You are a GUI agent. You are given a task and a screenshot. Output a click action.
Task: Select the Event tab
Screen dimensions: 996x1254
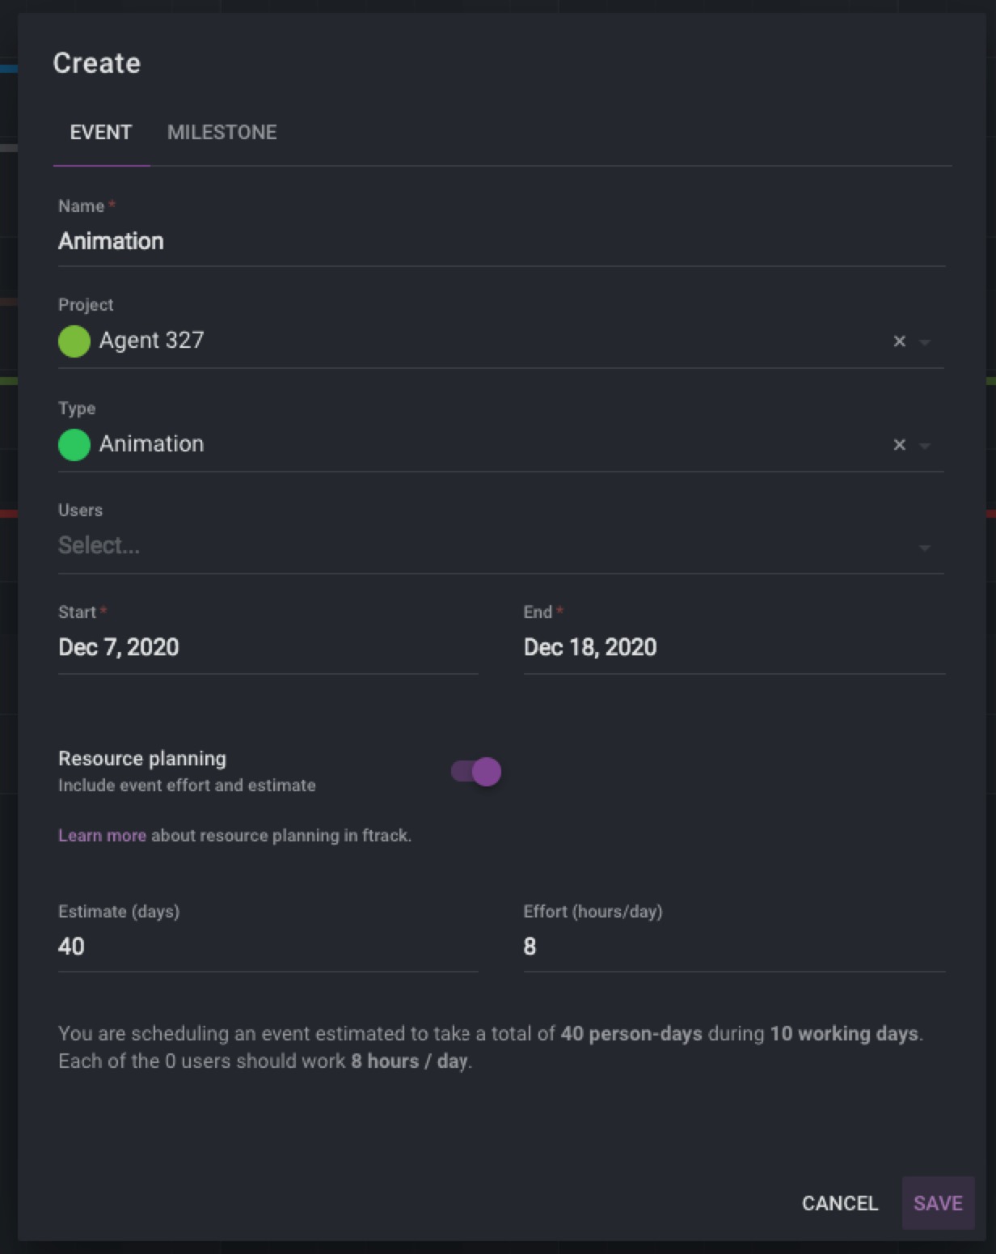pyautogui.click(x=101, y=133)
